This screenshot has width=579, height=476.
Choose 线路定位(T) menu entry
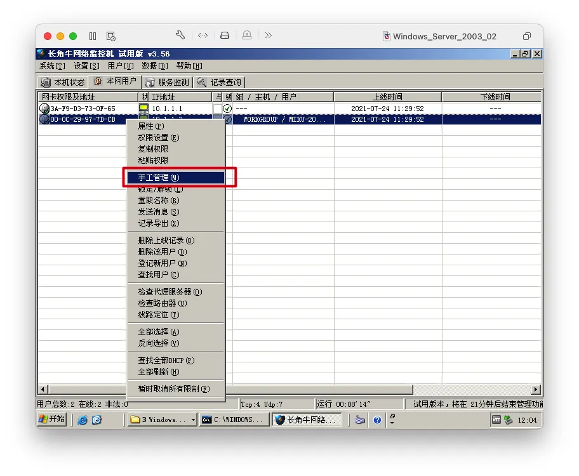(176, 315)
